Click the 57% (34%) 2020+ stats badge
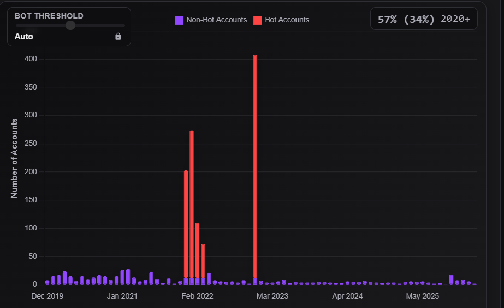Screen dimensions: 504x308 pyautogui.click(x=424, y=19)
